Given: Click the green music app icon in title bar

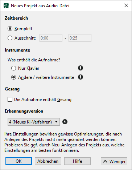Looking at the screenshot, I should [x=6, y=5].
